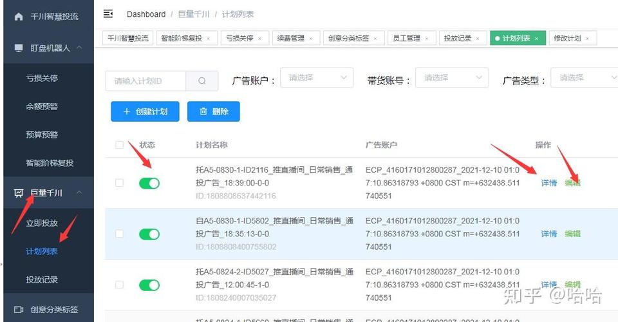Click plan name 自A5-0830-1-ID5802_推直播间
618x322 pixels.
pos(274,227)
